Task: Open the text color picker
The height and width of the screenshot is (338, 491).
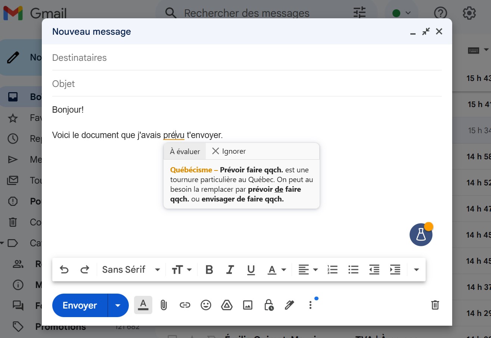Action: click(x=277, y=270)
